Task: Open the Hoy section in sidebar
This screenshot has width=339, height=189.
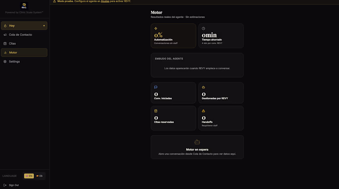Action: point(24,26)
